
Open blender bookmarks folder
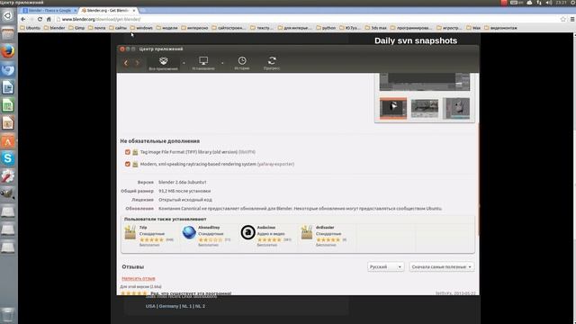point(54,28)
